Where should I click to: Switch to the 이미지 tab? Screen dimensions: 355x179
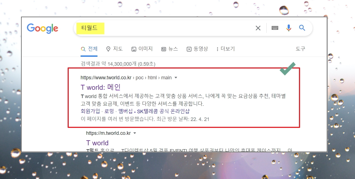142,49
